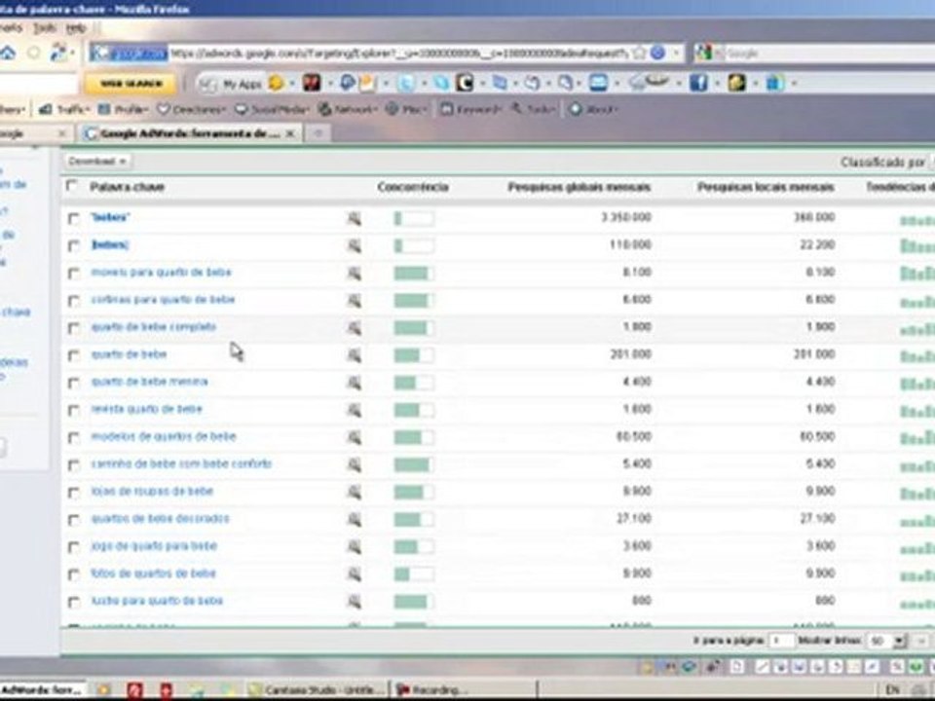
Task: Switch to the Google AdWords tab
Action: coord(190,133)
